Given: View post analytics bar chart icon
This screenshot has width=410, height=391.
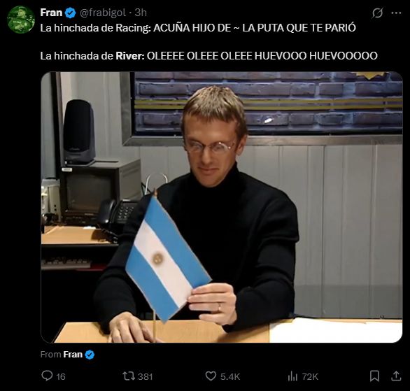Looking at the screenshot, I should tap(292, 376).
